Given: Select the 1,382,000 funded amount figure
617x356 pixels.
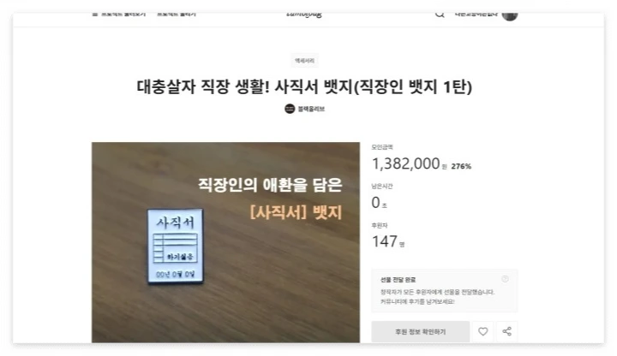Looking at the screenshot, I should click(405, 163).
